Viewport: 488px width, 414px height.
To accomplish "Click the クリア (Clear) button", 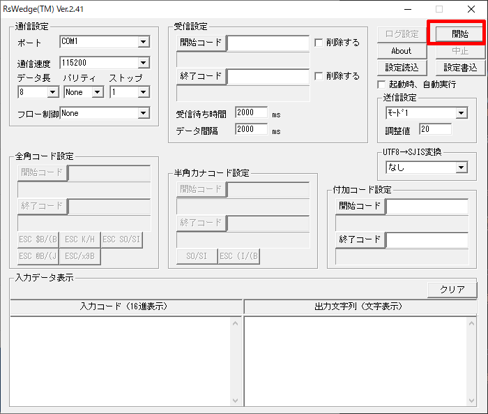I will [452, 290].
